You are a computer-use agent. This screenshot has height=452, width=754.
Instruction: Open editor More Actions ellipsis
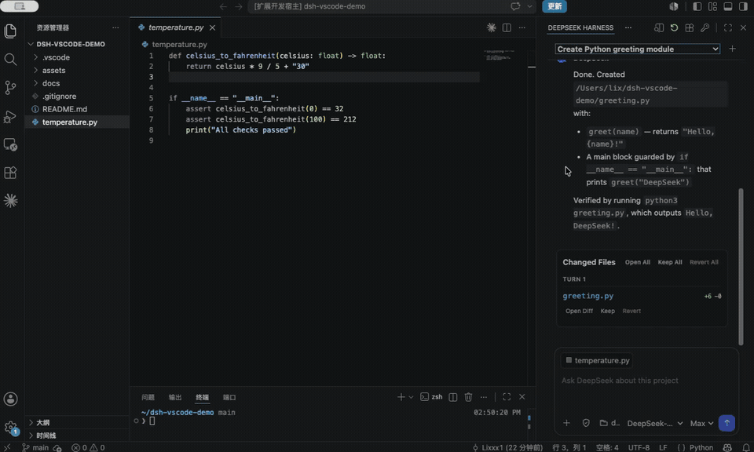coord(522,28)
